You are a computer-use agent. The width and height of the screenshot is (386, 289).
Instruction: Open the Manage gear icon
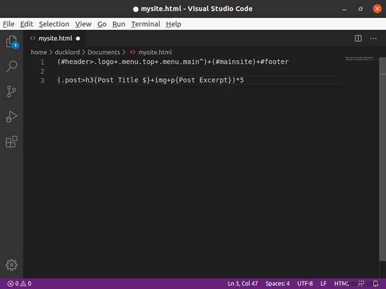[12, 265]
